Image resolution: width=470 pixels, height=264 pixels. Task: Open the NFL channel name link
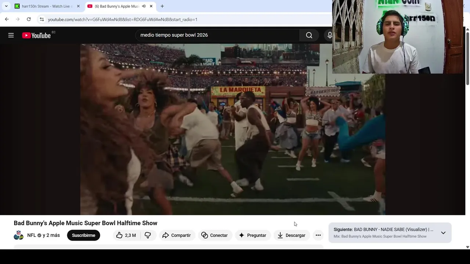tap(32, 235)
